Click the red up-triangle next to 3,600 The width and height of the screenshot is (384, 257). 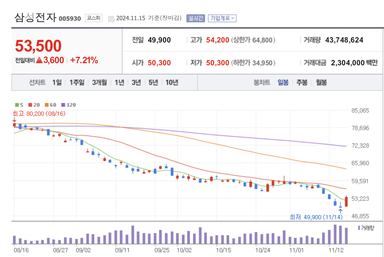point(39,60)
